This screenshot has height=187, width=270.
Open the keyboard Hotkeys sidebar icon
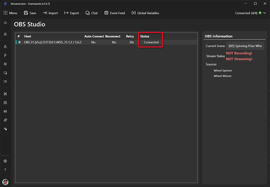pyautogui.click(x=5, y=111)
